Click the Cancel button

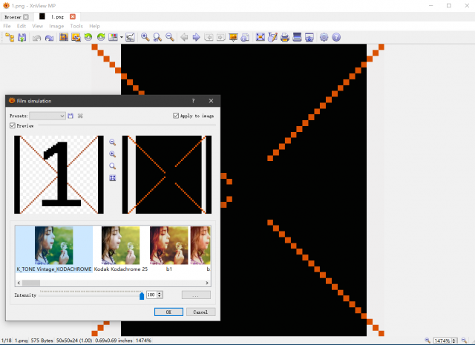(x=200, y=312)
